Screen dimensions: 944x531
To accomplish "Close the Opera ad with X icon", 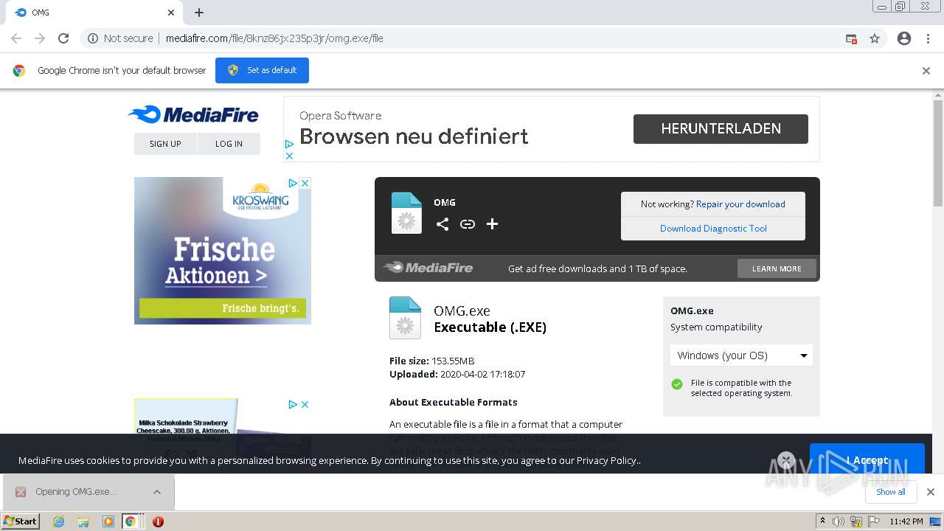I will pyautogui.click(x=289, y=156).
